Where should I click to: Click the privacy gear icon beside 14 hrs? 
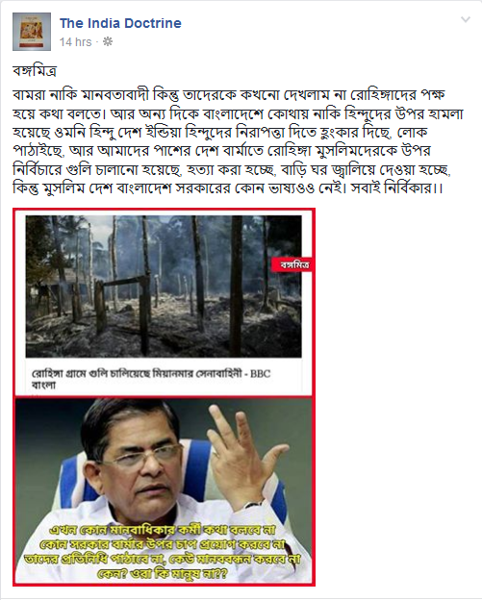[108, 41]
